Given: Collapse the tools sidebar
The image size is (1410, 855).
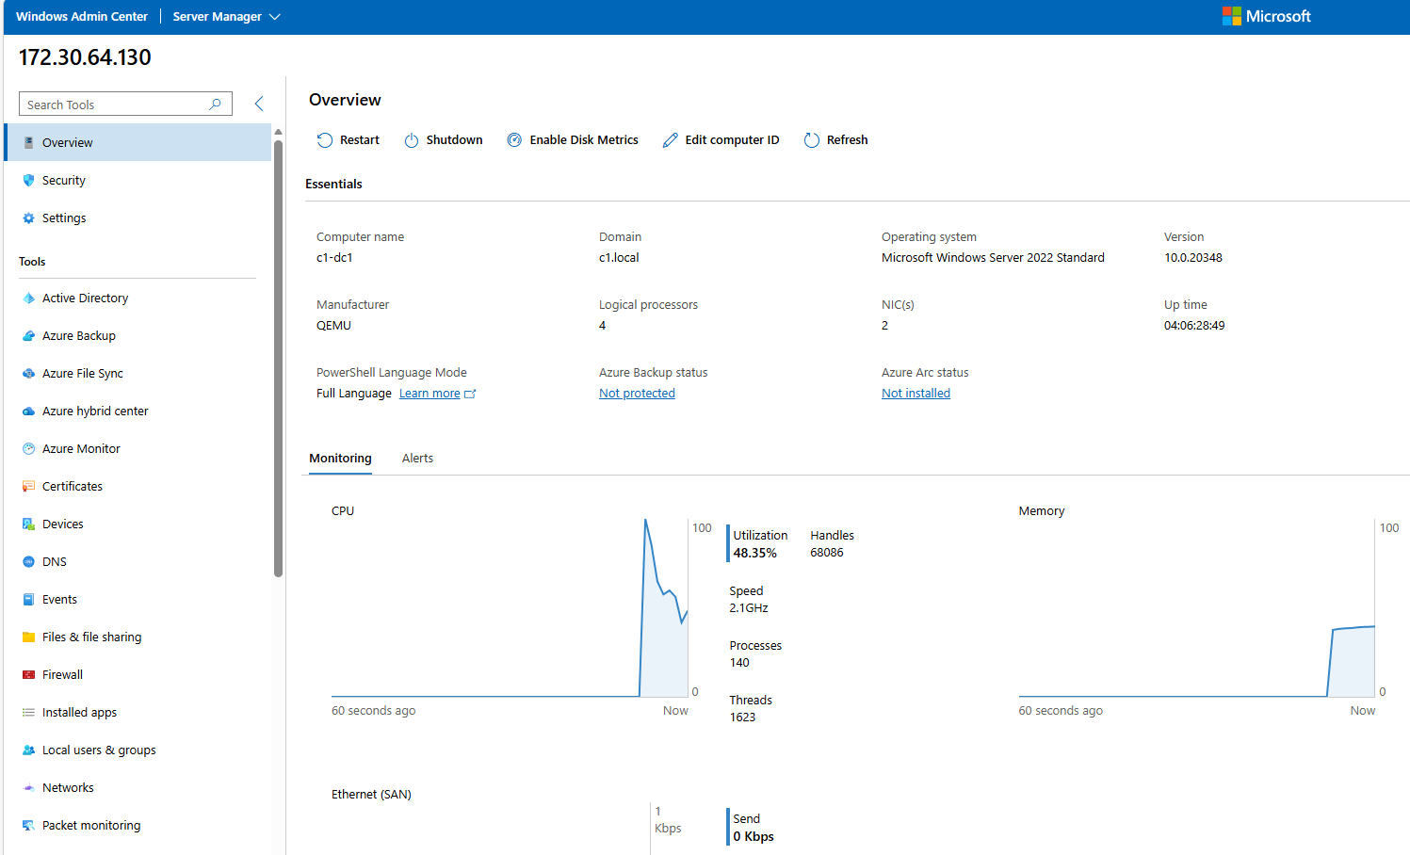Looking at the screenshot, I should 259,104.
